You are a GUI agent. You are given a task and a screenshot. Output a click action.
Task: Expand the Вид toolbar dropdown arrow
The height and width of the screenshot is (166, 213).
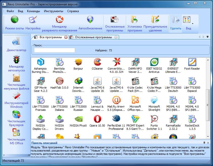click(x=193, y=24)
